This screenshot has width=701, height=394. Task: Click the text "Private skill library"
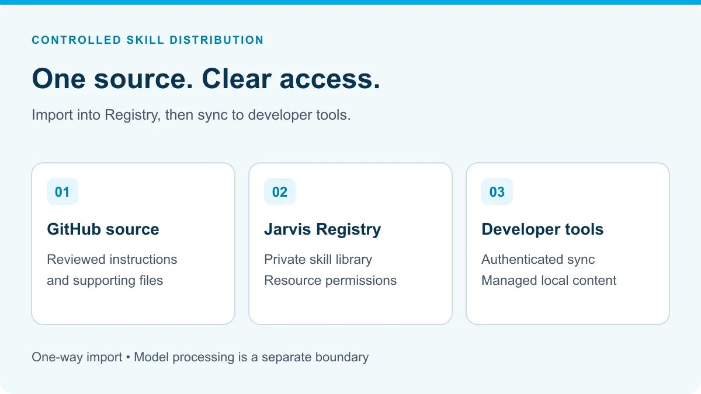318,259
